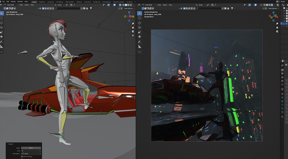The height and width of the screenshot is (159, 288).
Task: Select the Select Box tool in left viewport
Action: pos(2,13)
